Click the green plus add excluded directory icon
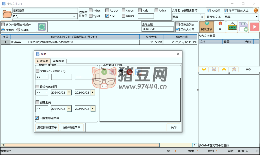 [x=104, y=72]
